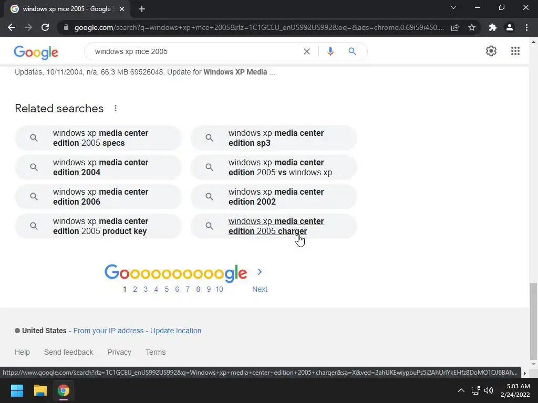
Task: Go to results page 7
Action: (x=188, y=289)
